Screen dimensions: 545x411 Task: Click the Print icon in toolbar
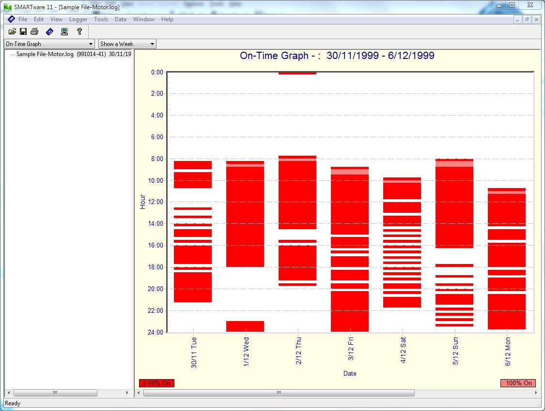pyautogui.click(x=34, y=31)
